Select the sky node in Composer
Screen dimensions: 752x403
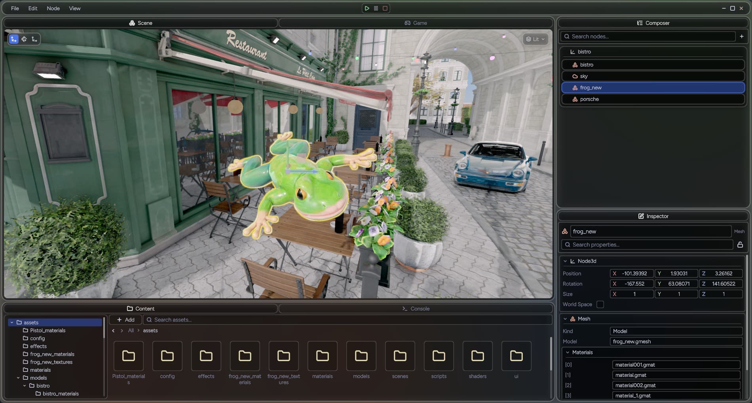tap(653, 76)
